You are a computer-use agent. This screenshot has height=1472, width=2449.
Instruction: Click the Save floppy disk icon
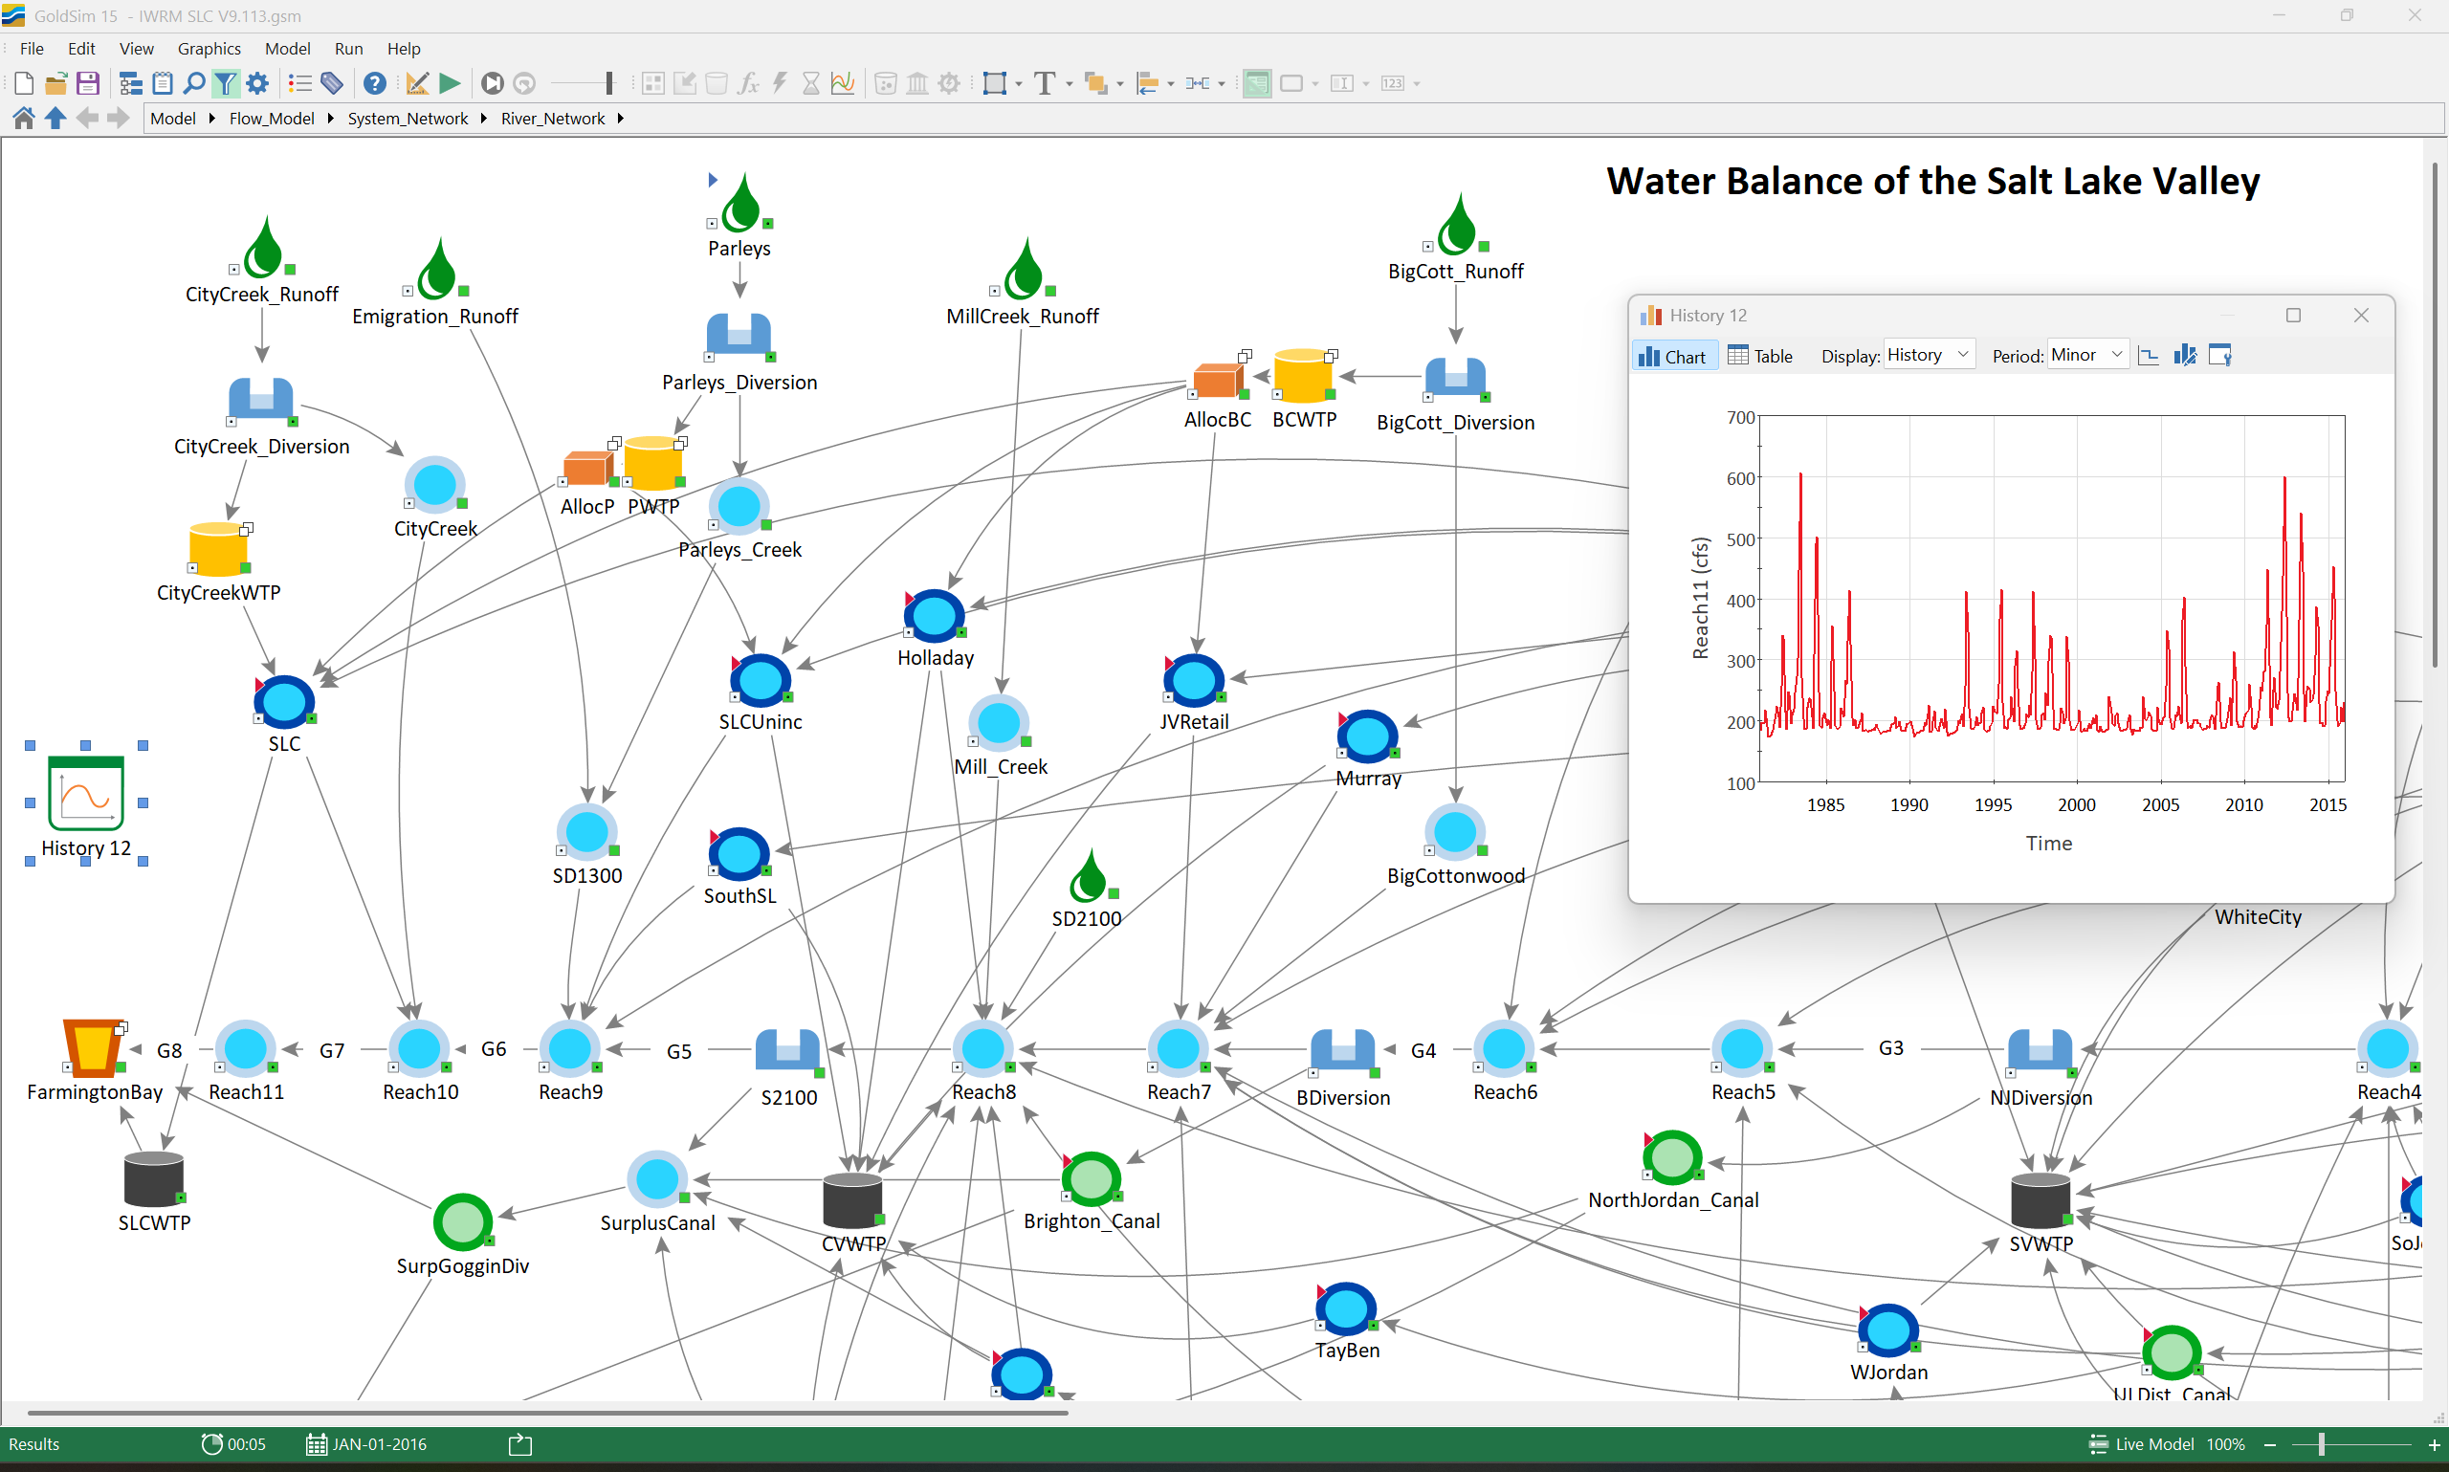[x=88, y=83]
